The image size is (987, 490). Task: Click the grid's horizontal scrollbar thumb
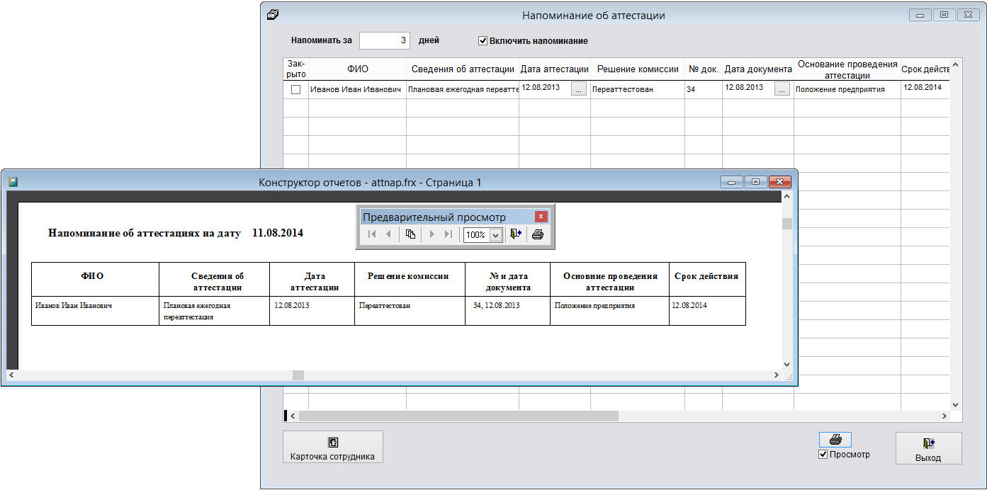[x=458, y=416]
